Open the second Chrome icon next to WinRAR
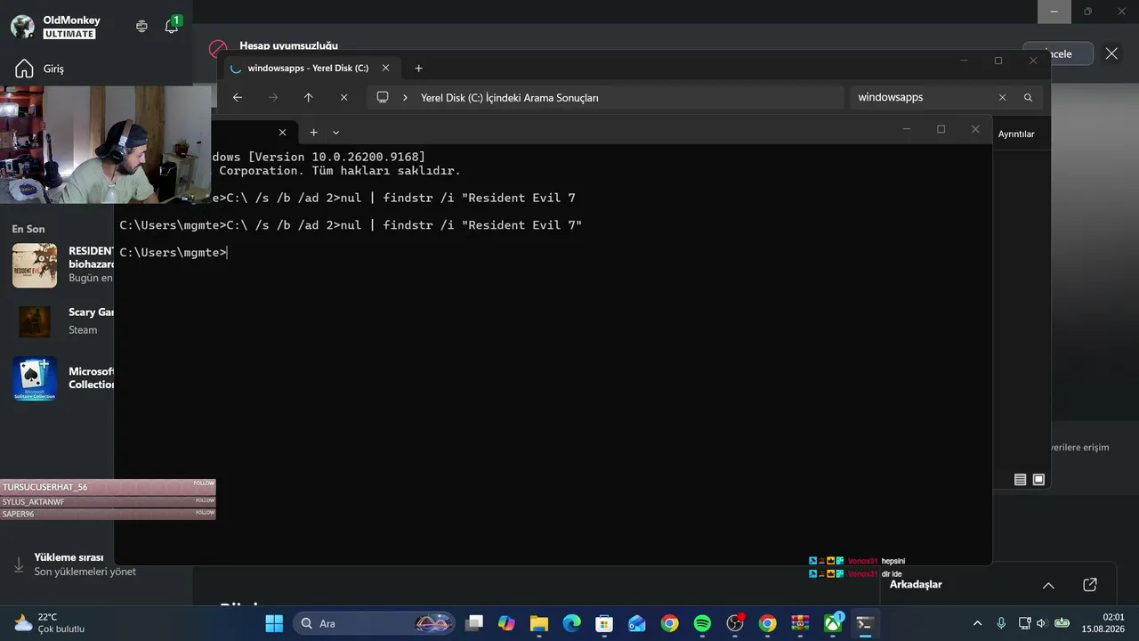1139x641 pixels. click(768, 623)
